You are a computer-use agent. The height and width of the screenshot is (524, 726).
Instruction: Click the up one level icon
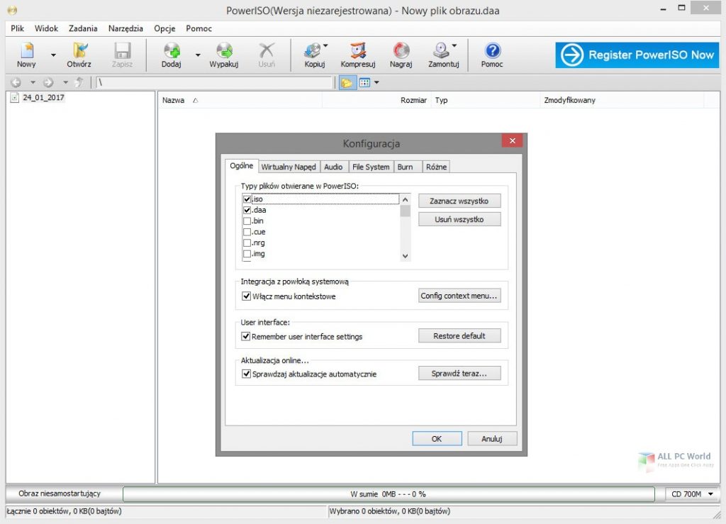(79, 82)
